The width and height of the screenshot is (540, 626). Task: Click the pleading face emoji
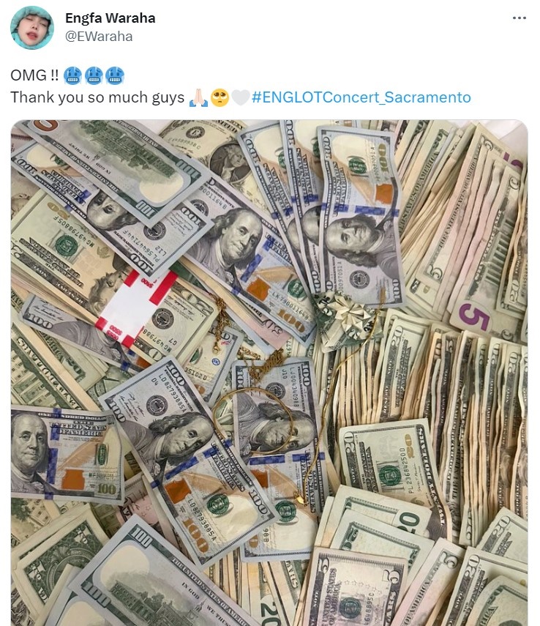(220, 97)
